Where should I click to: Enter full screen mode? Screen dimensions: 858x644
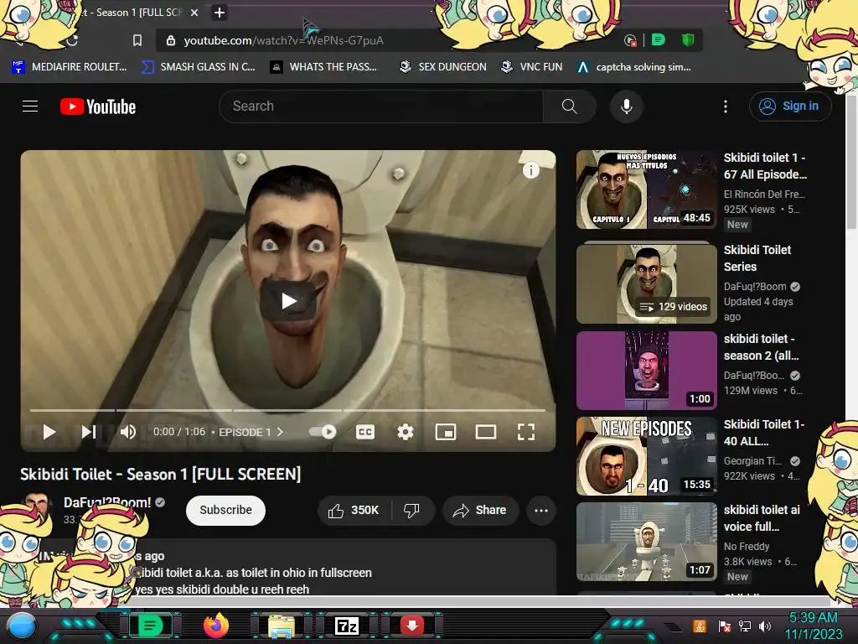pos(526,432)
